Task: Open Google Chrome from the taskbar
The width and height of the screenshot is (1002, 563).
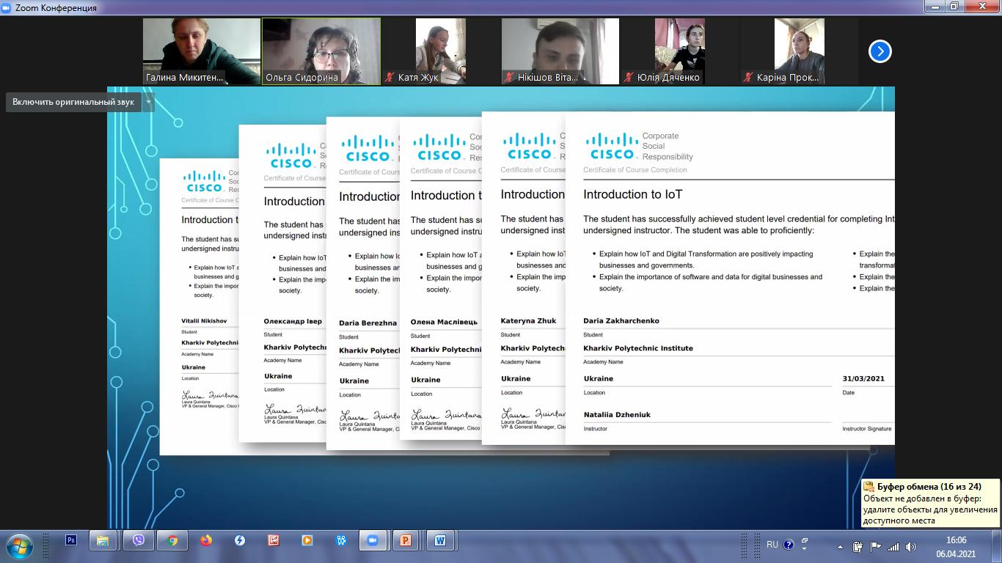Action: (172, 540)
